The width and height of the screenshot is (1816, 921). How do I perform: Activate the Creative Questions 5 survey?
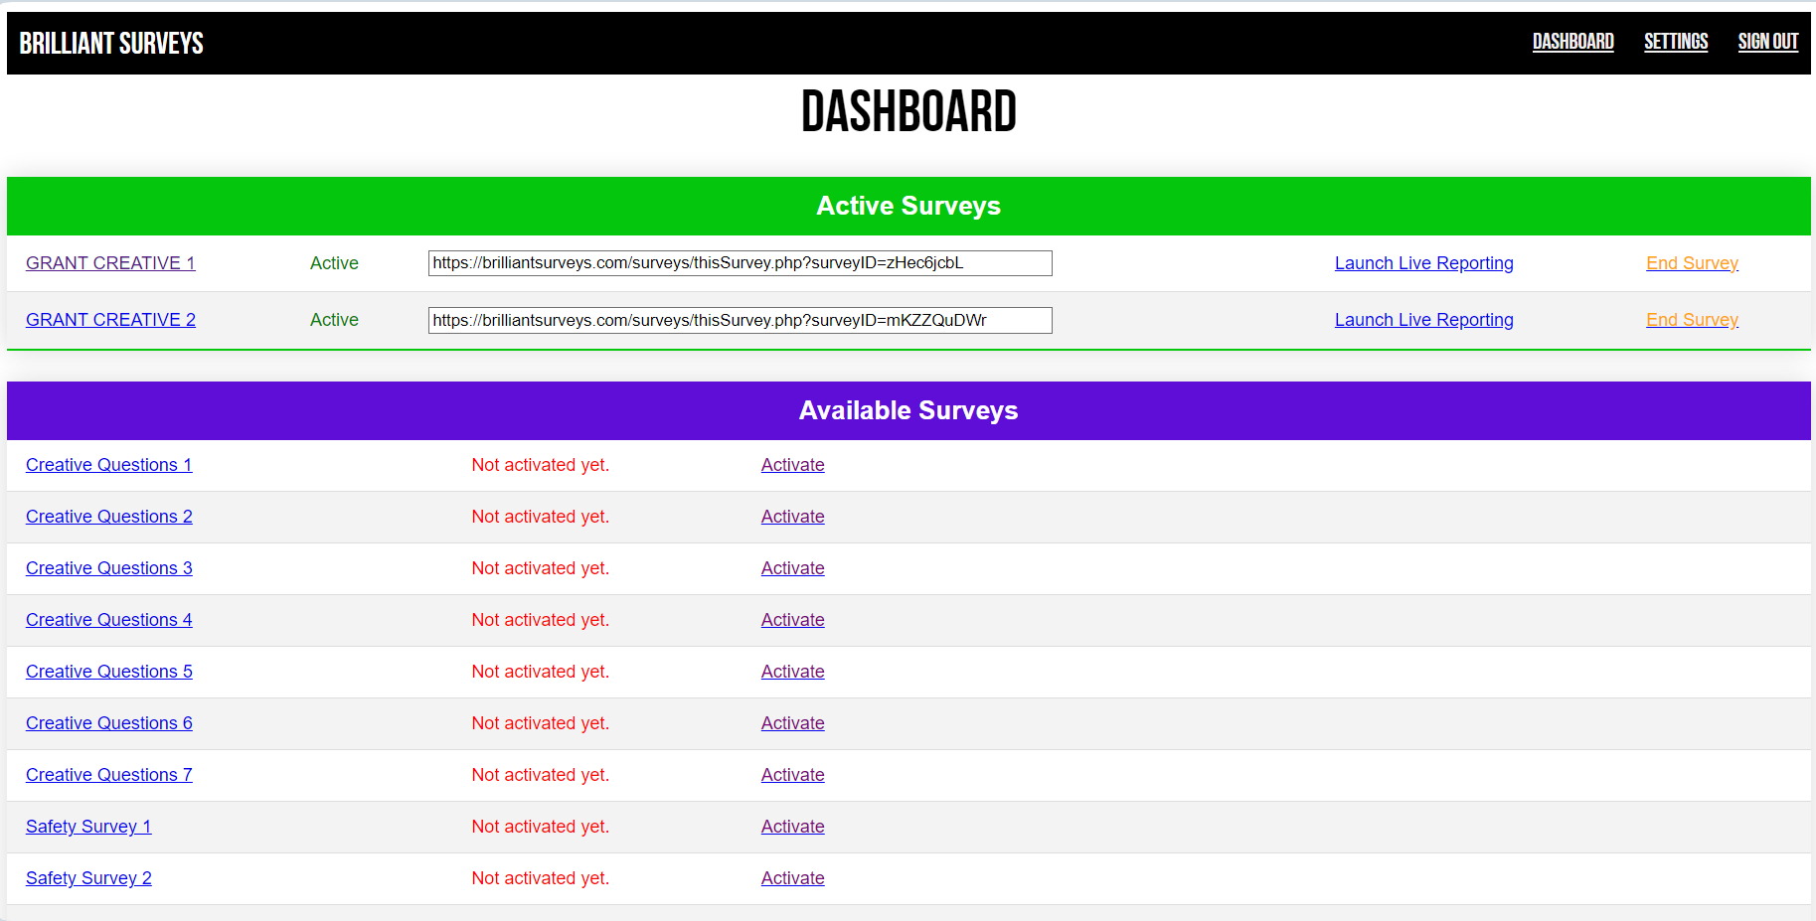[x=792, y=672]
